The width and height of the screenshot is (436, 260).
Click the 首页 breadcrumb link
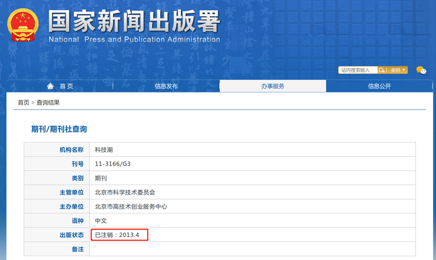click(x=24, y=103)
